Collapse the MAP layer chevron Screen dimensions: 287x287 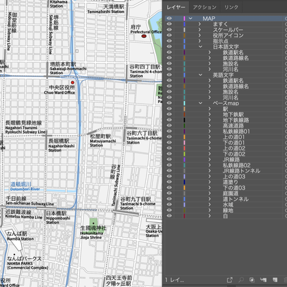[x=190, y=18]
